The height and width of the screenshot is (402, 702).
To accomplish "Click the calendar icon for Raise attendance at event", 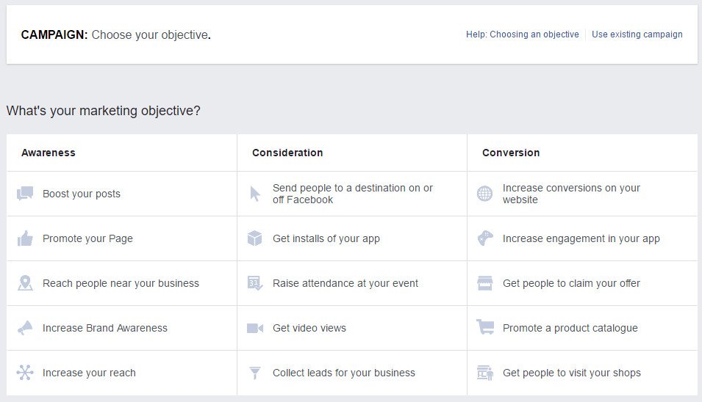I will 255,283.
